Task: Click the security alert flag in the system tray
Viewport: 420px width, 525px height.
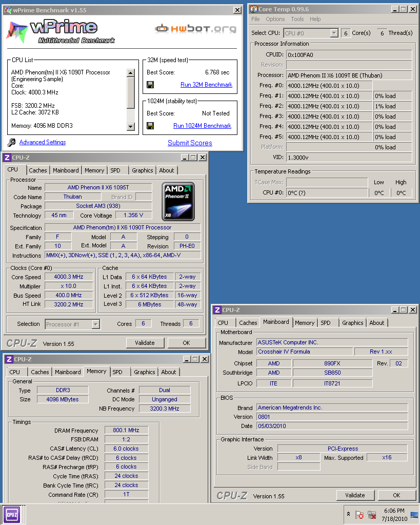Action: click(x=359, y=515)
